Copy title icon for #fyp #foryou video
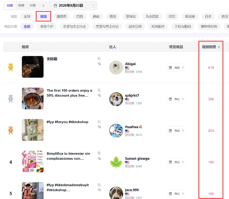The image size is (229, 199). click(99, 122)
